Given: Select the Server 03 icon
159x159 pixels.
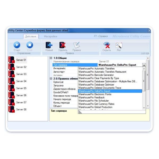Looking at the screenshot, I should coord(12,74).
